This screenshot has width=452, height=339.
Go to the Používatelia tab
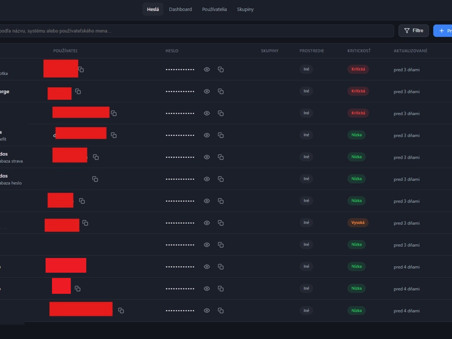(x=214, y=9)
